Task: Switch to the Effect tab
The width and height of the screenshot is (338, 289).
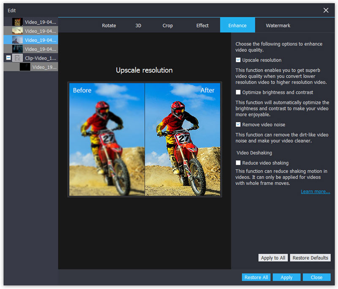Action: pyautogui.click(x=202, y=25)
